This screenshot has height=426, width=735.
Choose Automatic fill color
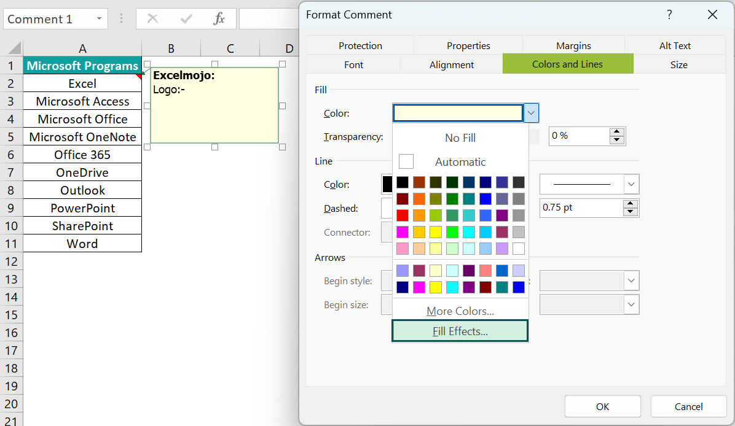(460, 161)
